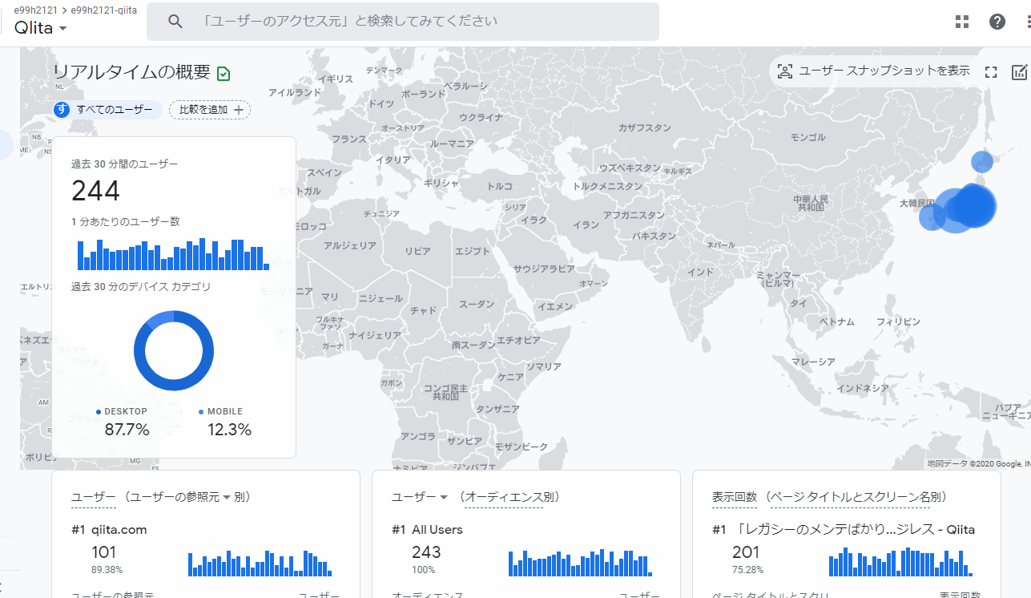Click the 243 users value
This screenshot has height=598, width=1031.
pyautogui.click(x=426, y=552)
